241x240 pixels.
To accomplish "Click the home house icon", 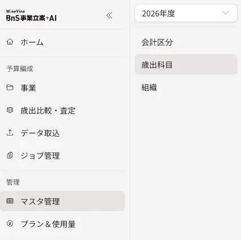I will tap(10, 42).
